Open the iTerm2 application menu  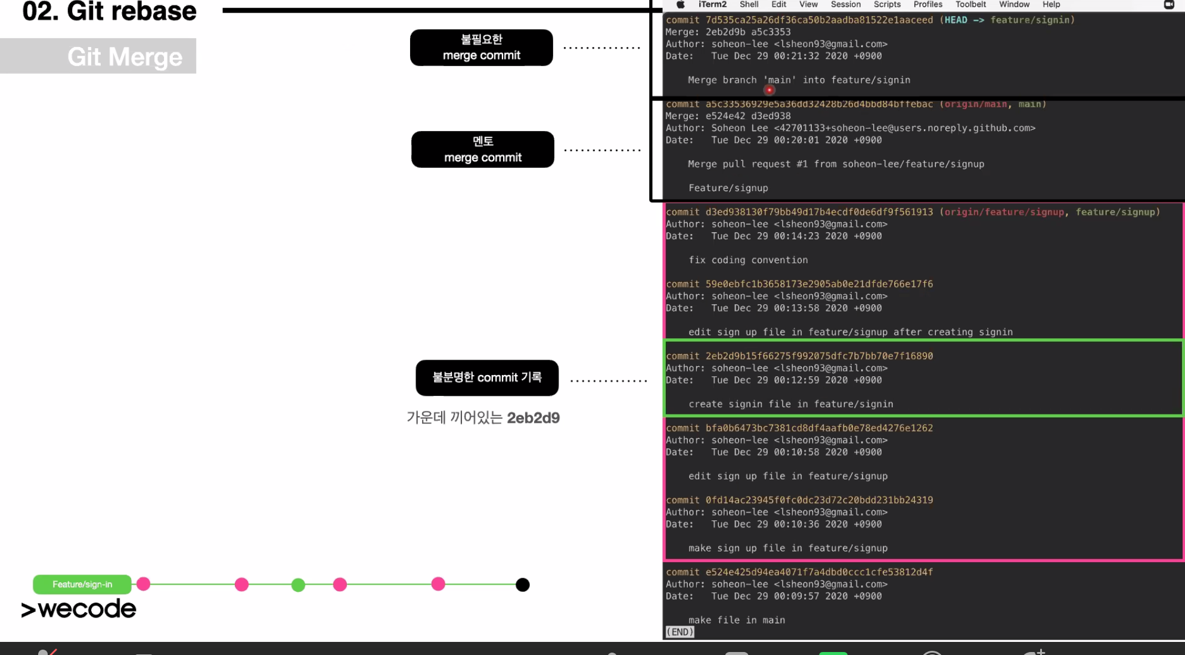coord(712,5)
